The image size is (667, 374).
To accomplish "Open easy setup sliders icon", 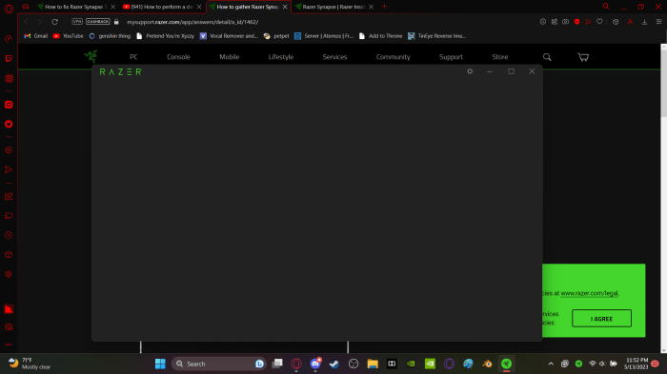I will click(659, 22).
